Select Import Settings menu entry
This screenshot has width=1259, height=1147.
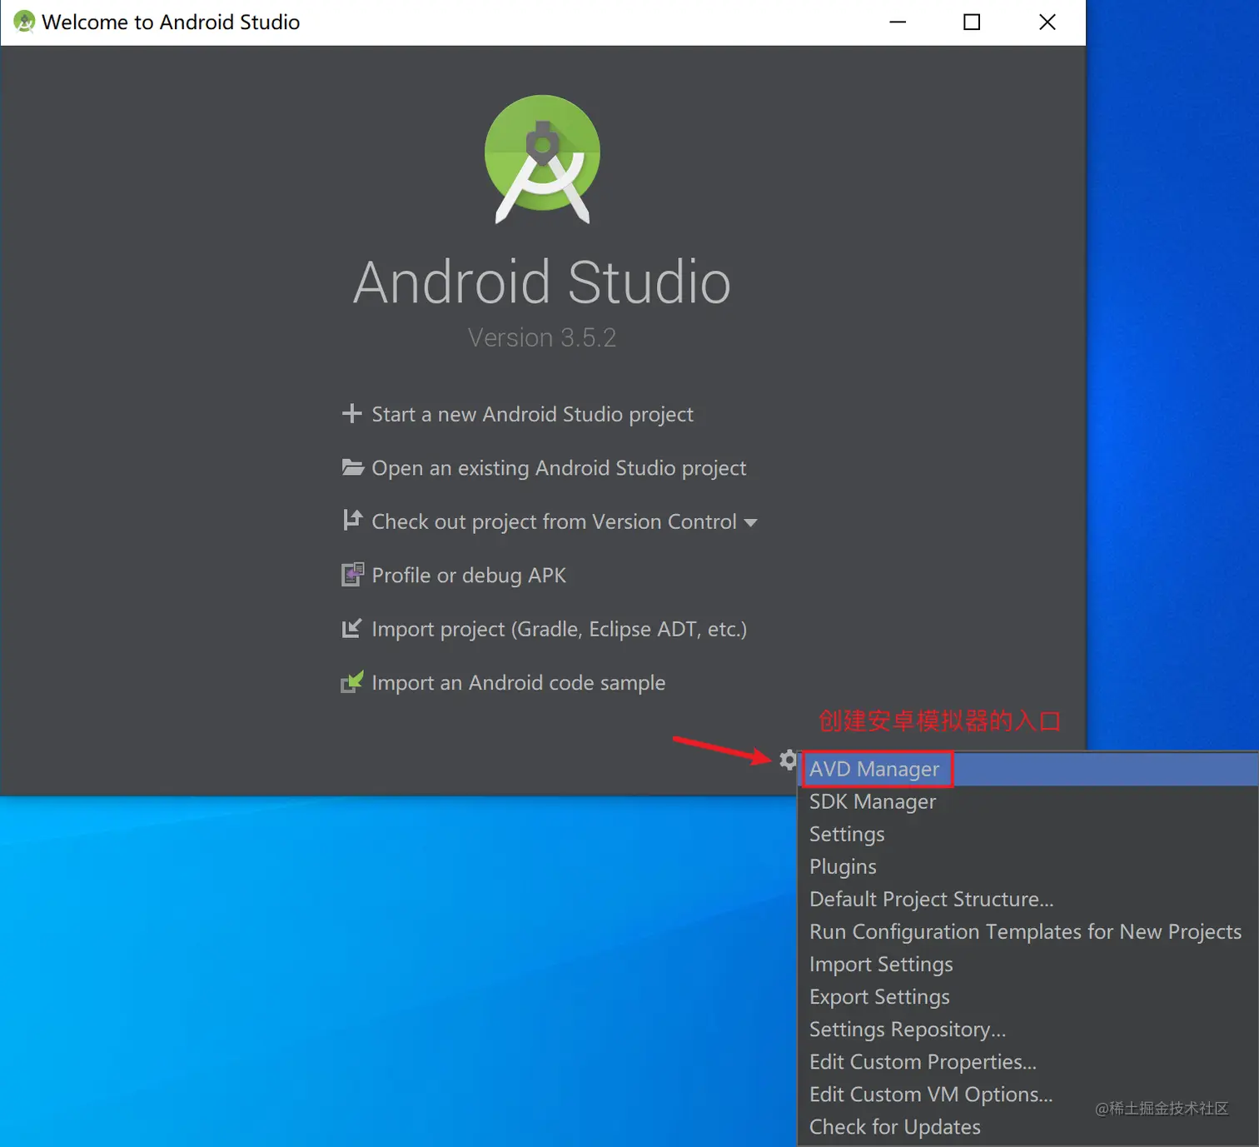(x=1028, y=964)
